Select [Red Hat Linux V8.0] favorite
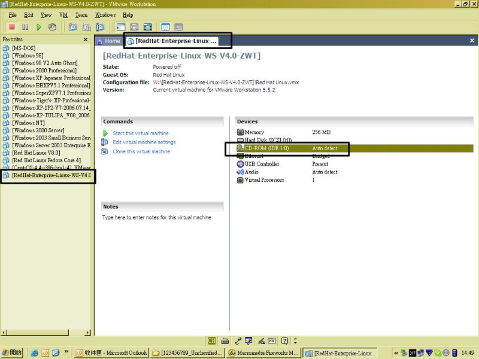The height and width of the screenshot is (359, 479). click(x=36, y=153)
